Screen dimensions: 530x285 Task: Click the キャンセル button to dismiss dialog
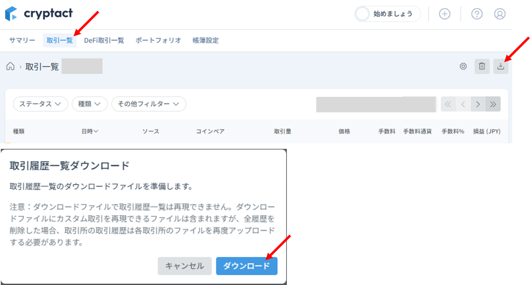(185, 266)
